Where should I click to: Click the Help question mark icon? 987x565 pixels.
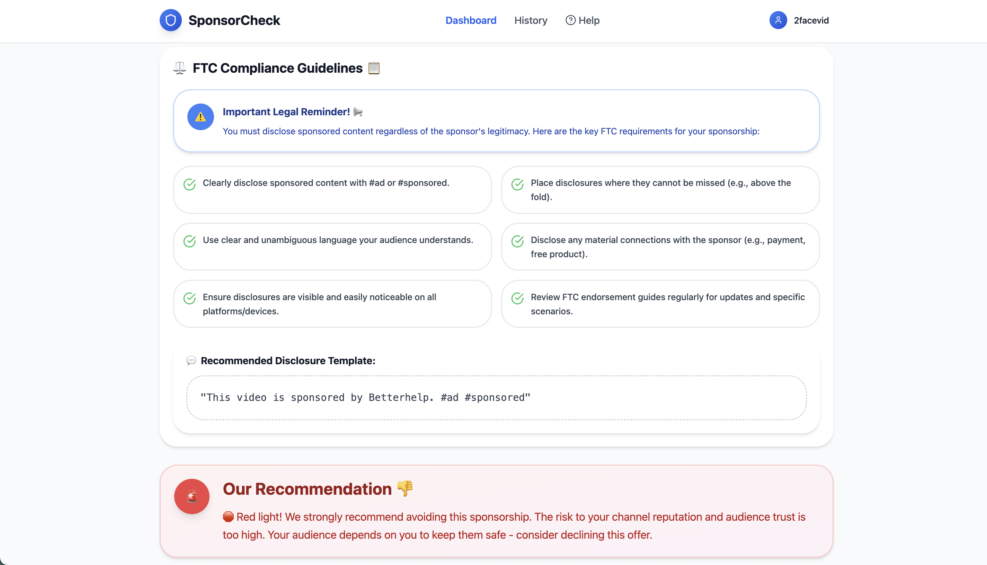click(570, 20)
